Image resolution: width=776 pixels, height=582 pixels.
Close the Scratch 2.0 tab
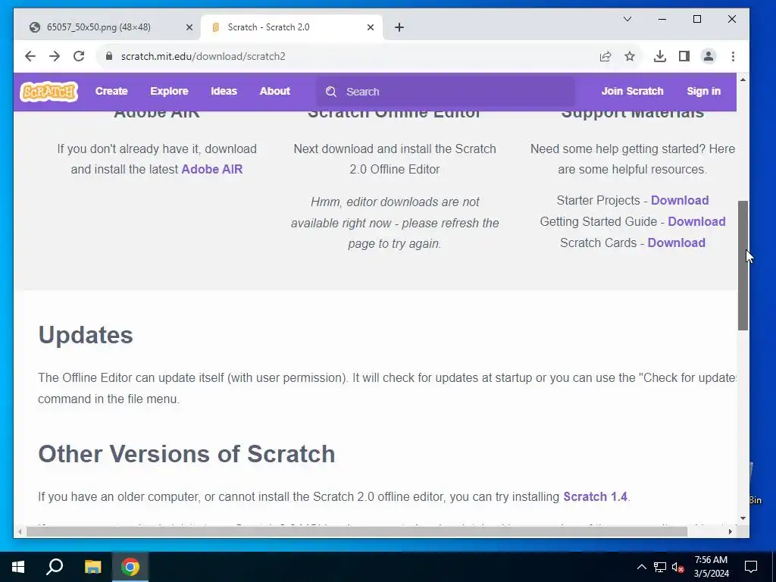pos(370,27)
